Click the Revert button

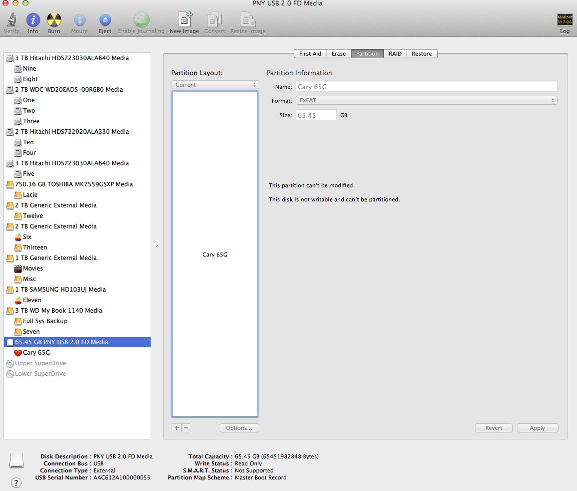(493, 428)
